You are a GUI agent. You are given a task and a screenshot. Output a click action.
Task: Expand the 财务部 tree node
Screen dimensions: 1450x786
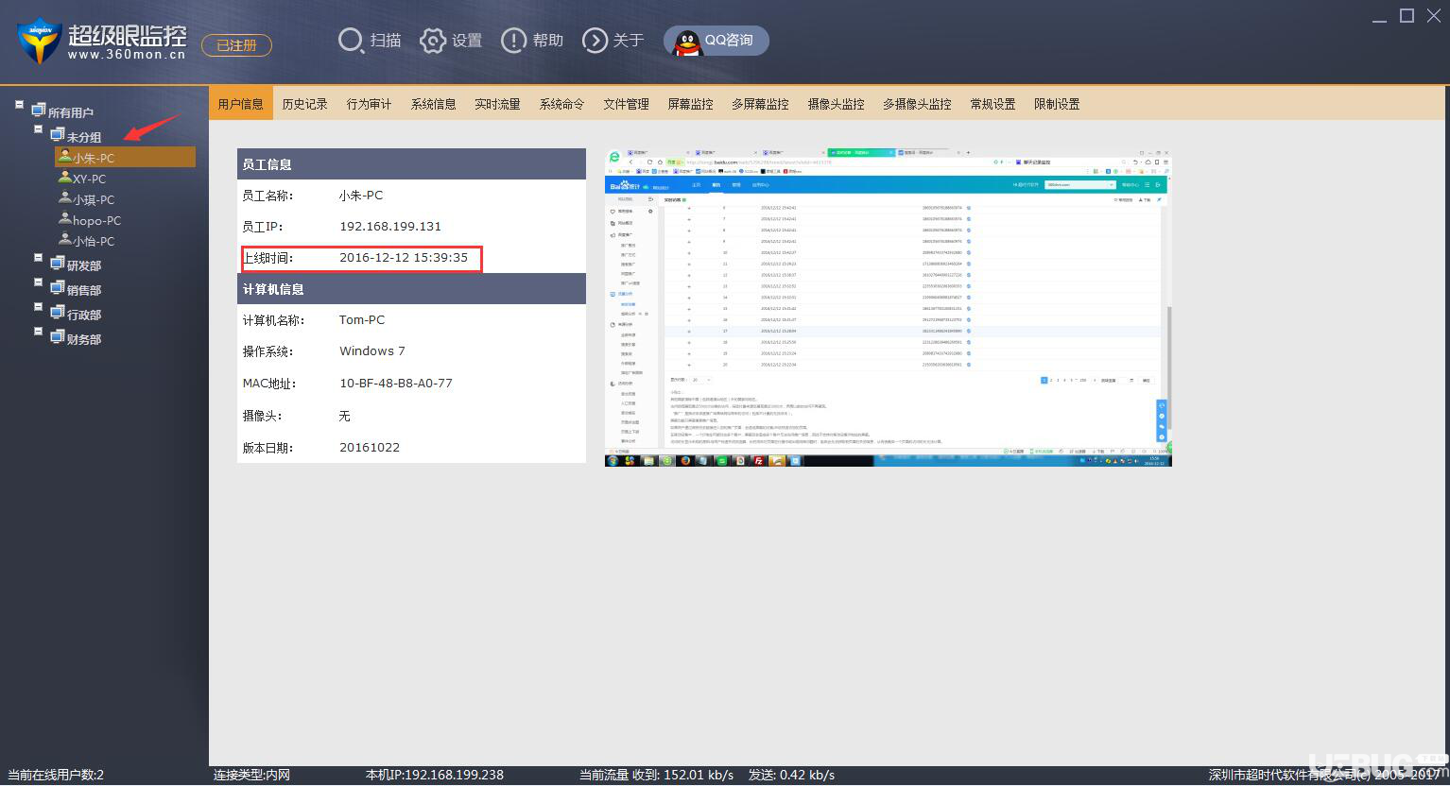point(39,332)
